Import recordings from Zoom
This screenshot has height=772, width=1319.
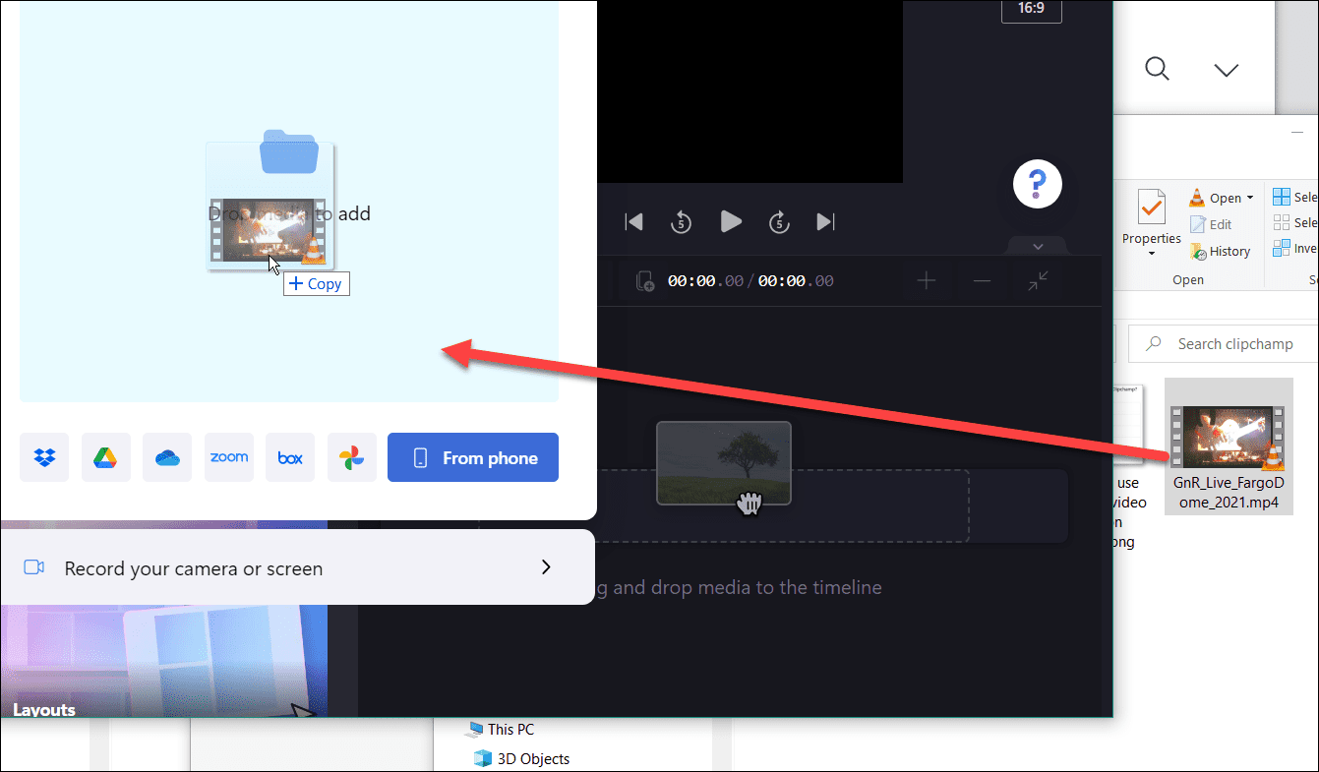pos(228,457)
